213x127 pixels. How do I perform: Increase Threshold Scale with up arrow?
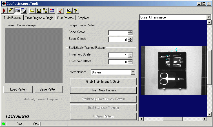130,54
